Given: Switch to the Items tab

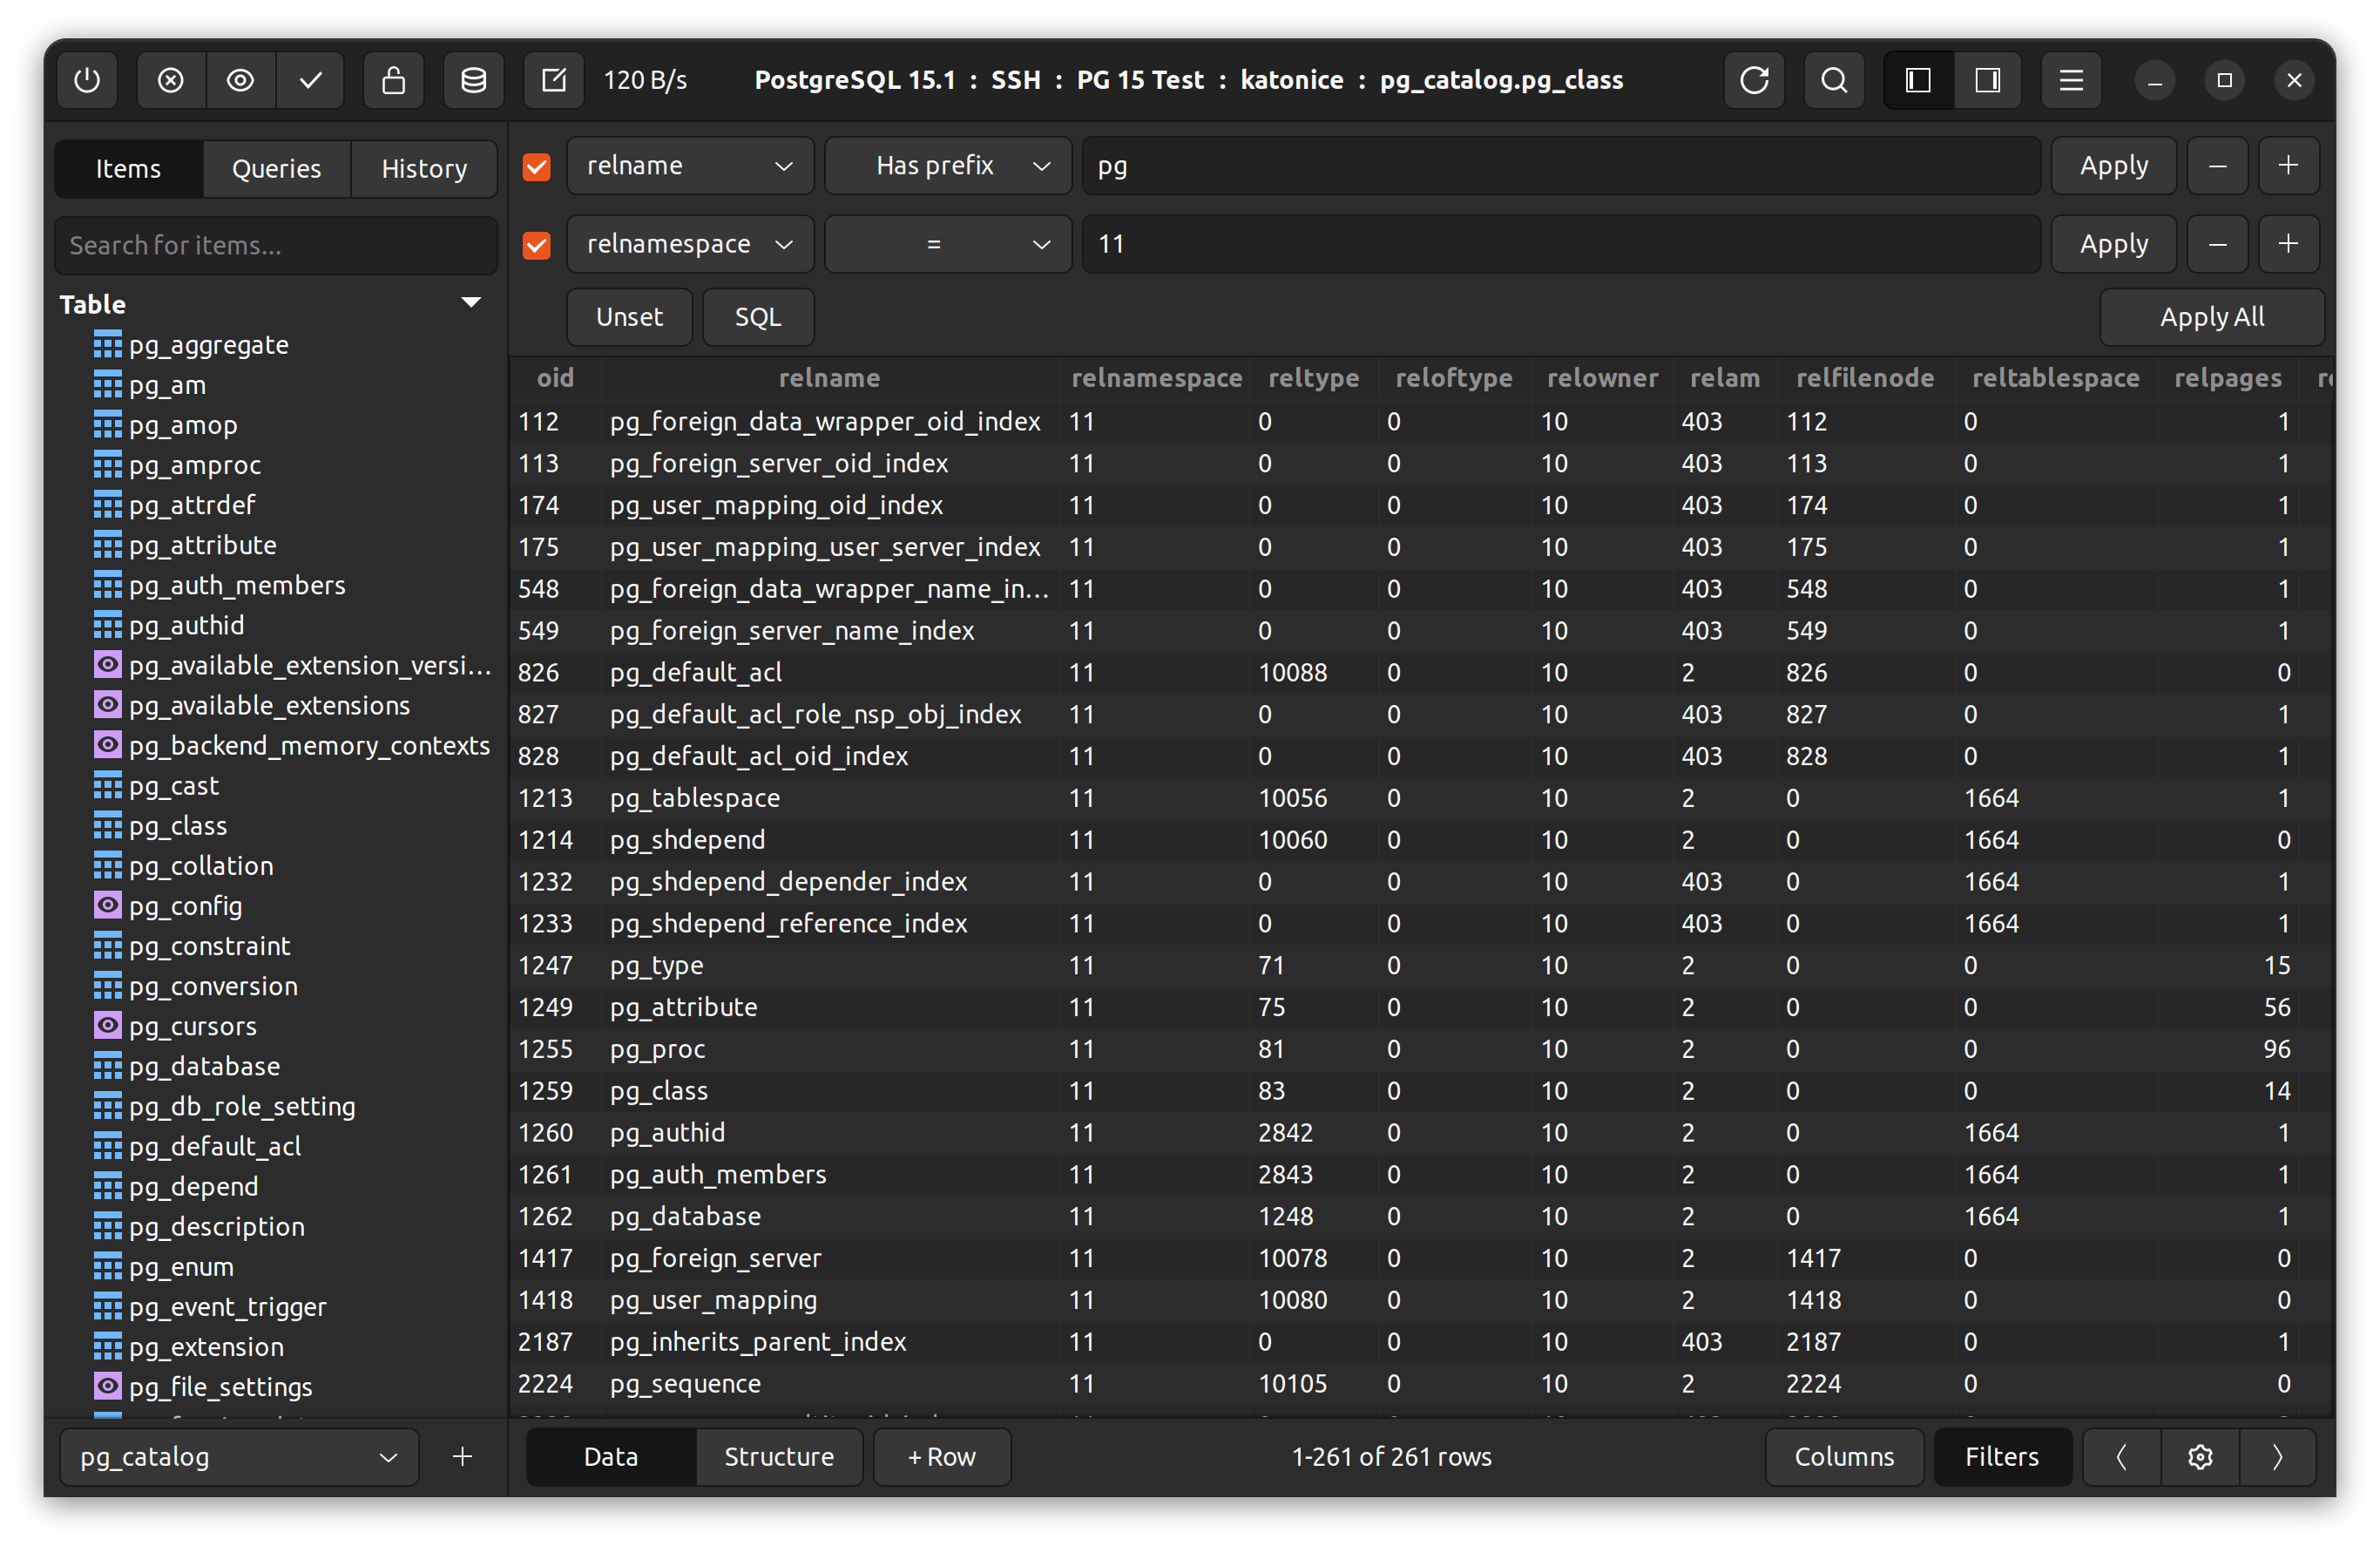Looking at the screenshot, I should pos(128,168).
